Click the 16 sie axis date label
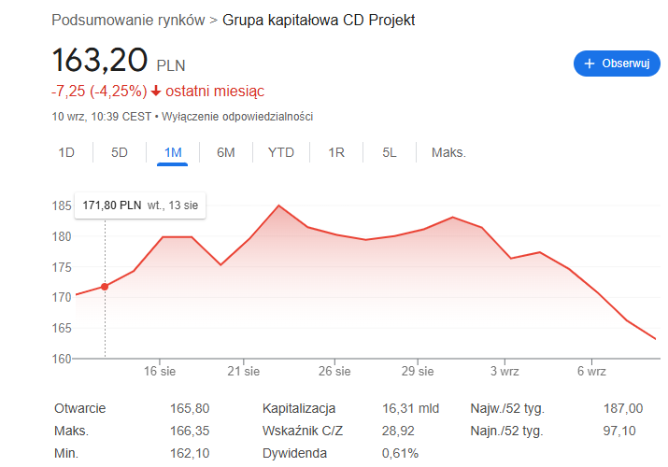The image size is (668, 467). pyautogui.click(x=161, y=371)
